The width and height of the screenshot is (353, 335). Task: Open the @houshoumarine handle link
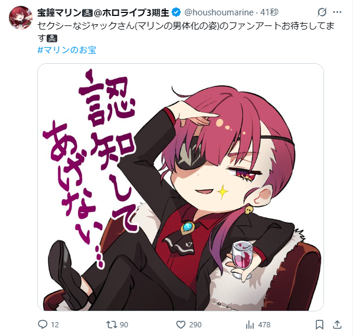click(x=219, y=12)
